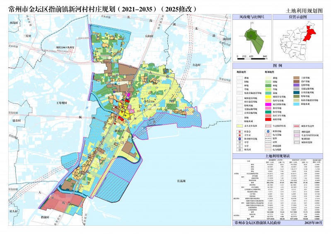
Task: Click the 城镇开发边界 red legend symbol
Action: (297, 126)
